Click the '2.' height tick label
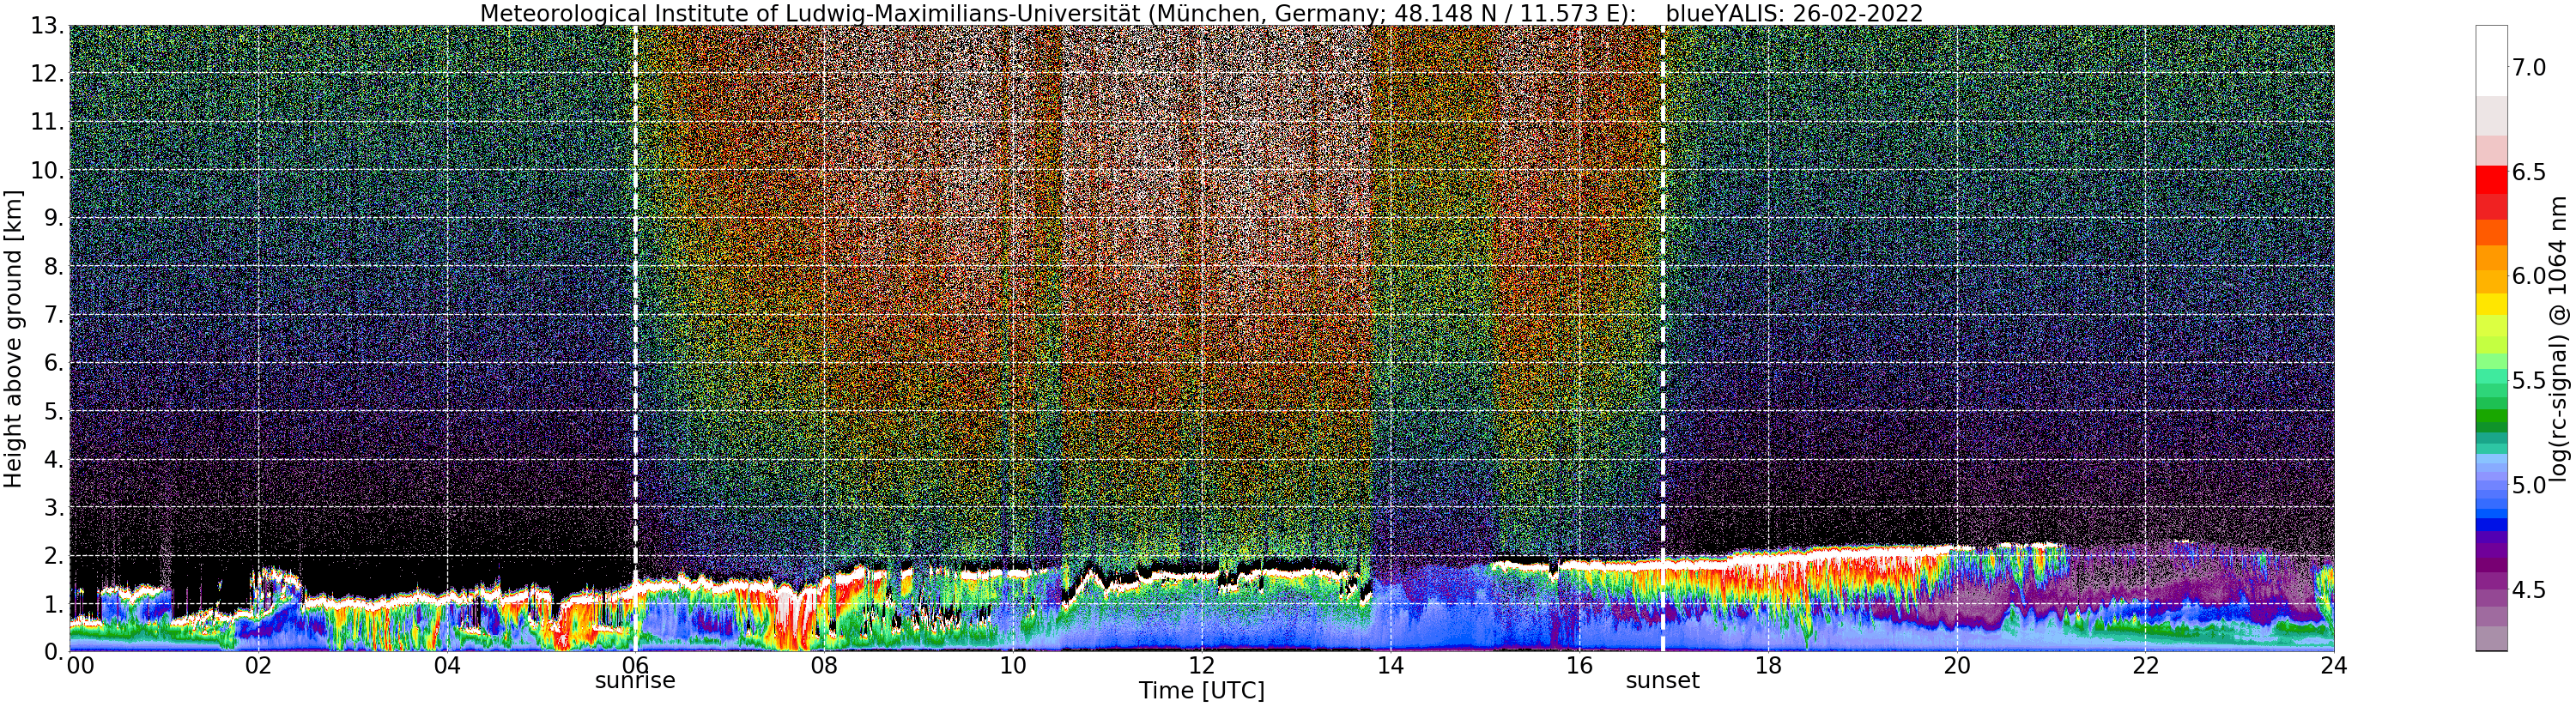 tap(54, 555)
